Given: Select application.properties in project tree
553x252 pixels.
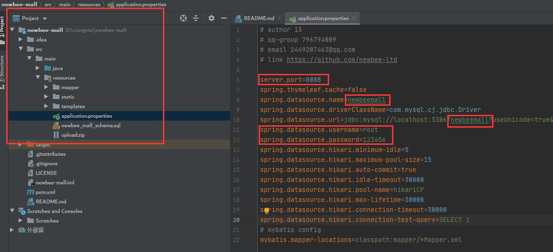Looking at the screenshot, I should tap(86, 116).
